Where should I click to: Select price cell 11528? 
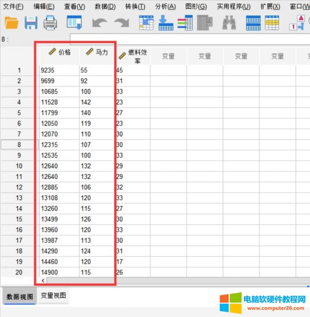59,102
